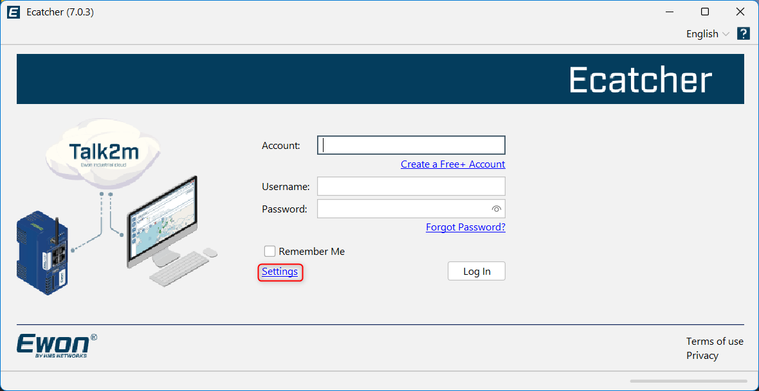Click the computer monitor illustration
This screenshot has height=391, width=759.
(162, 222)
